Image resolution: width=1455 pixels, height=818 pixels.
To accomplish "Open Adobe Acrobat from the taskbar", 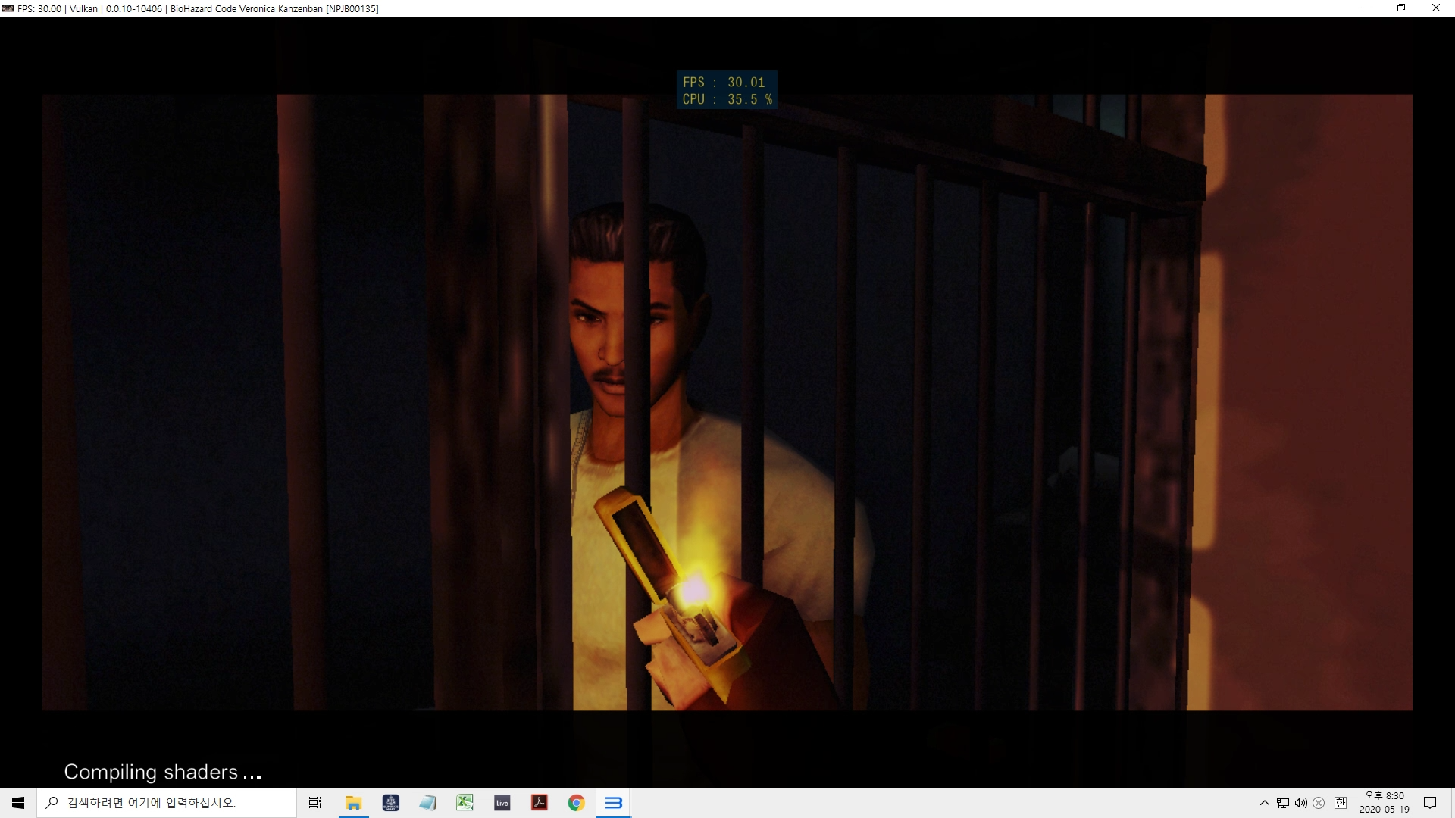I will [540, 803].
